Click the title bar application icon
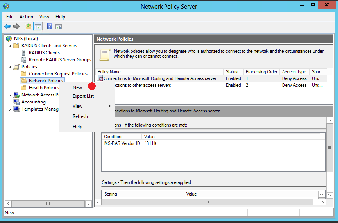 click(x=6, y=6)
